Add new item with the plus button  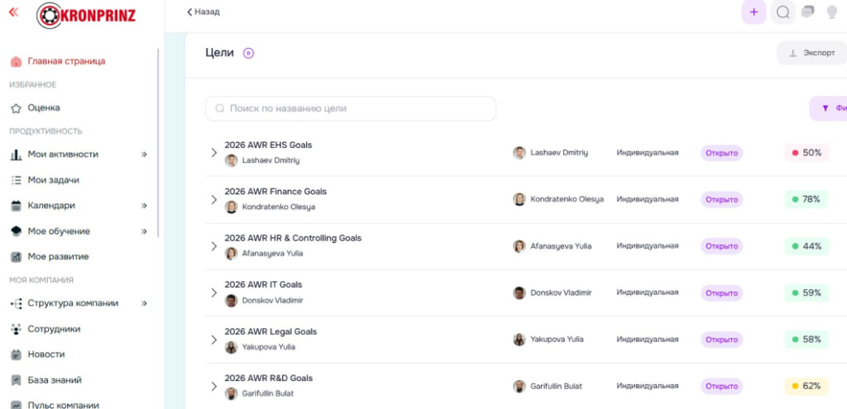(x=754, y=12)
